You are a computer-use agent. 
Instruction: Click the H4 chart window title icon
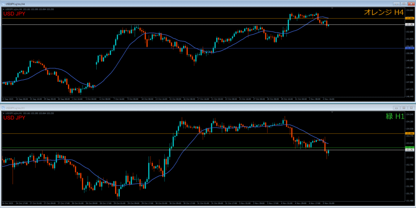[x=3, y=4]
